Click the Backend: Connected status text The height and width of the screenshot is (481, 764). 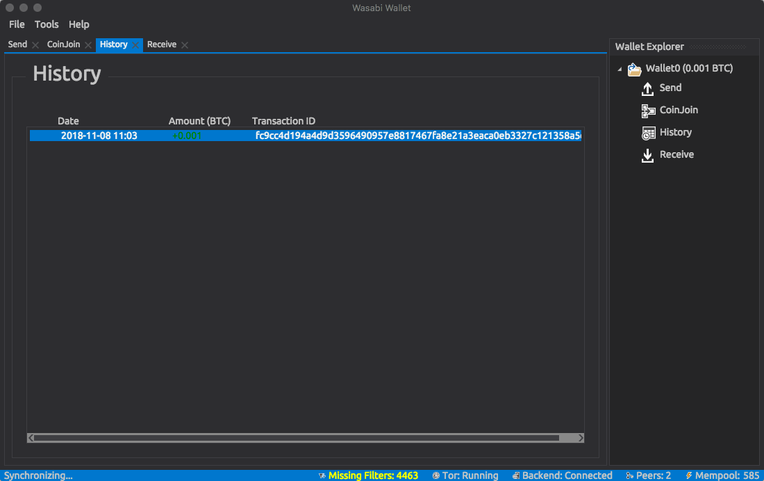tap(567, 475)
